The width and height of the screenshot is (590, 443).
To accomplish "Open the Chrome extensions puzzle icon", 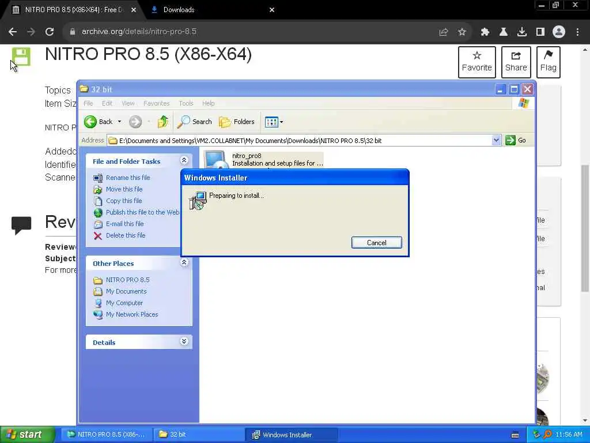I will [x=485, y=32].
